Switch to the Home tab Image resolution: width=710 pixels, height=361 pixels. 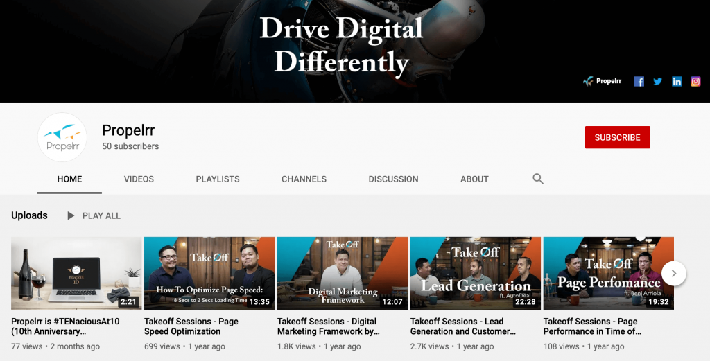pyautogui.click(x=69, y=179)
